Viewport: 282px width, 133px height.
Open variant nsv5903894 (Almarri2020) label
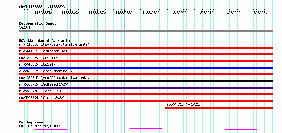[x=42, y=98]
